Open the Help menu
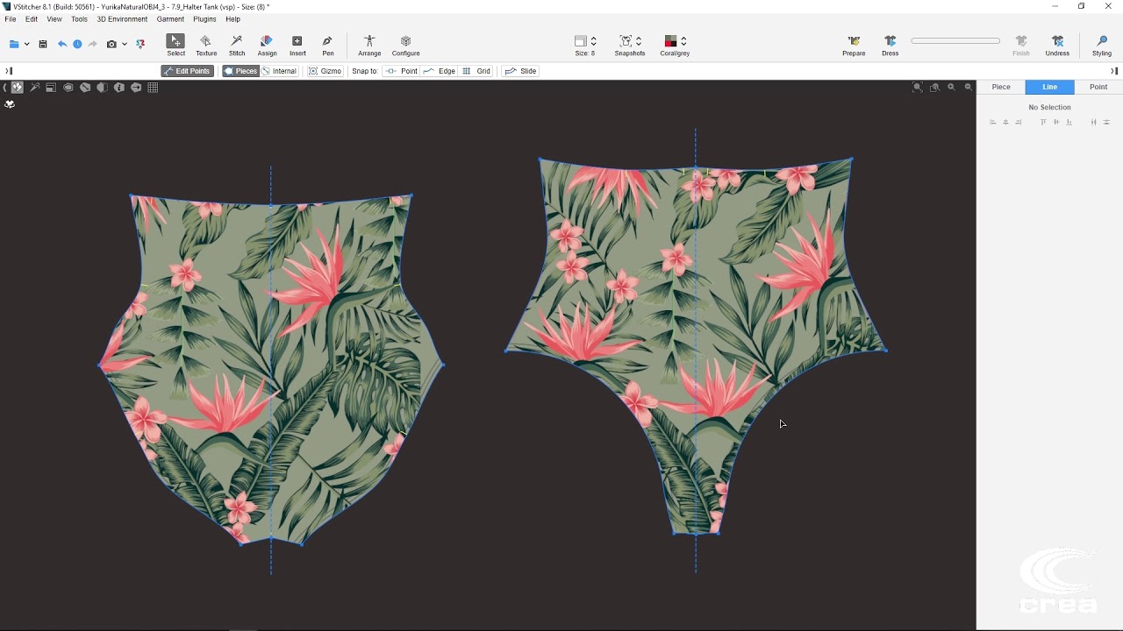 pyautogui.click(x=232, y=19)
